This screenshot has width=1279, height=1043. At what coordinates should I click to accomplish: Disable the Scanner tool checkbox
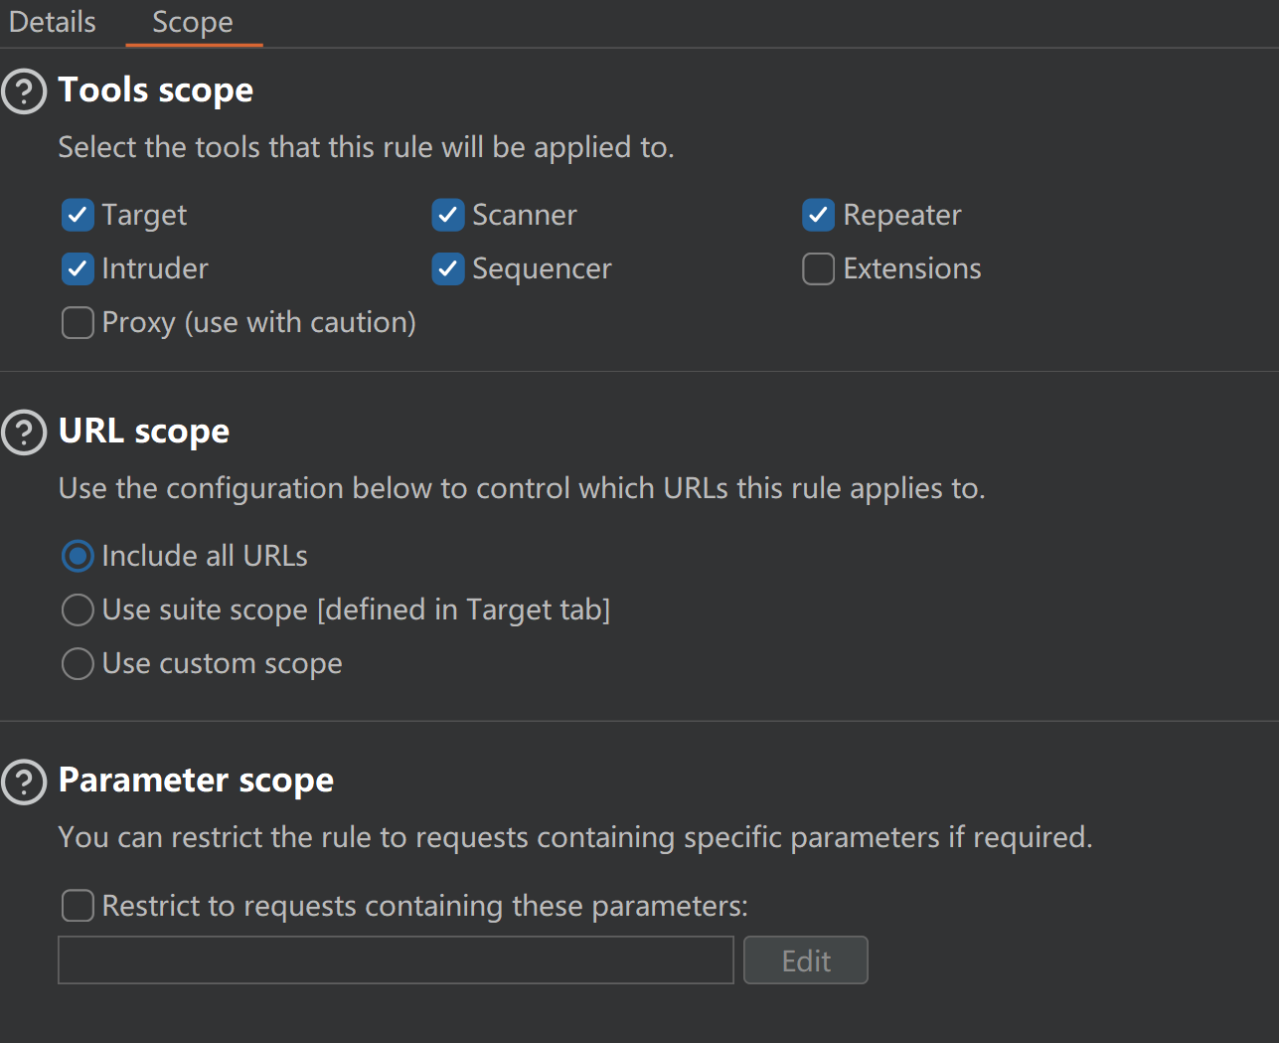click(448, 215)
